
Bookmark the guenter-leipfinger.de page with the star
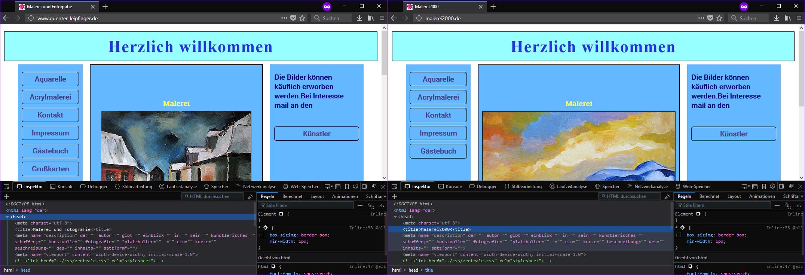click(302, 18)
